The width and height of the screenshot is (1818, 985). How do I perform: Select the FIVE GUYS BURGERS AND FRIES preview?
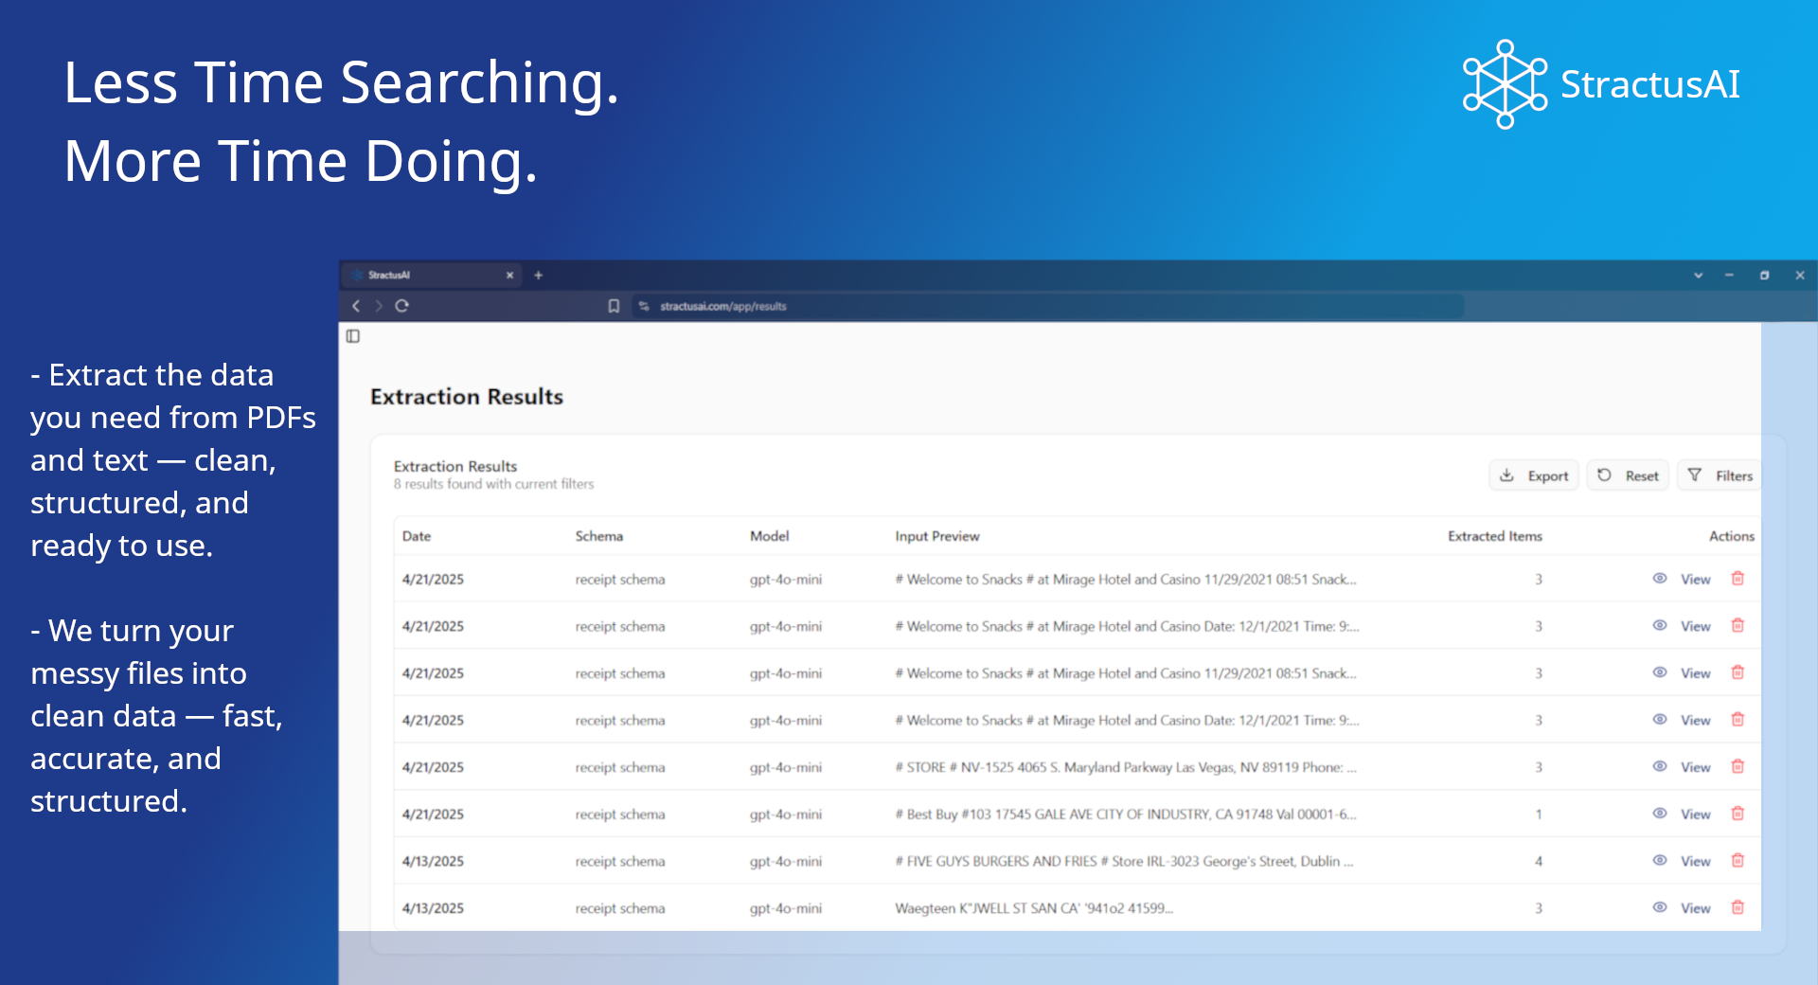1124,862
